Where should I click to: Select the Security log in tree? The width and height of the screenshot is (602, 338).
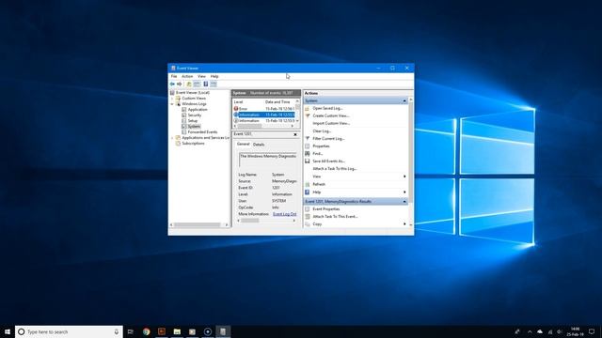195,115
